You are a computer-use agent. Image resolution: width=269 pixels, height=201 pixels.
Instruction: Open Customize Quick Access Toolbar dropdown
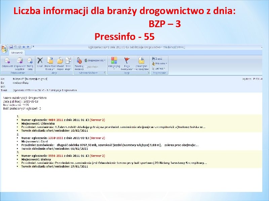point(33,47)
